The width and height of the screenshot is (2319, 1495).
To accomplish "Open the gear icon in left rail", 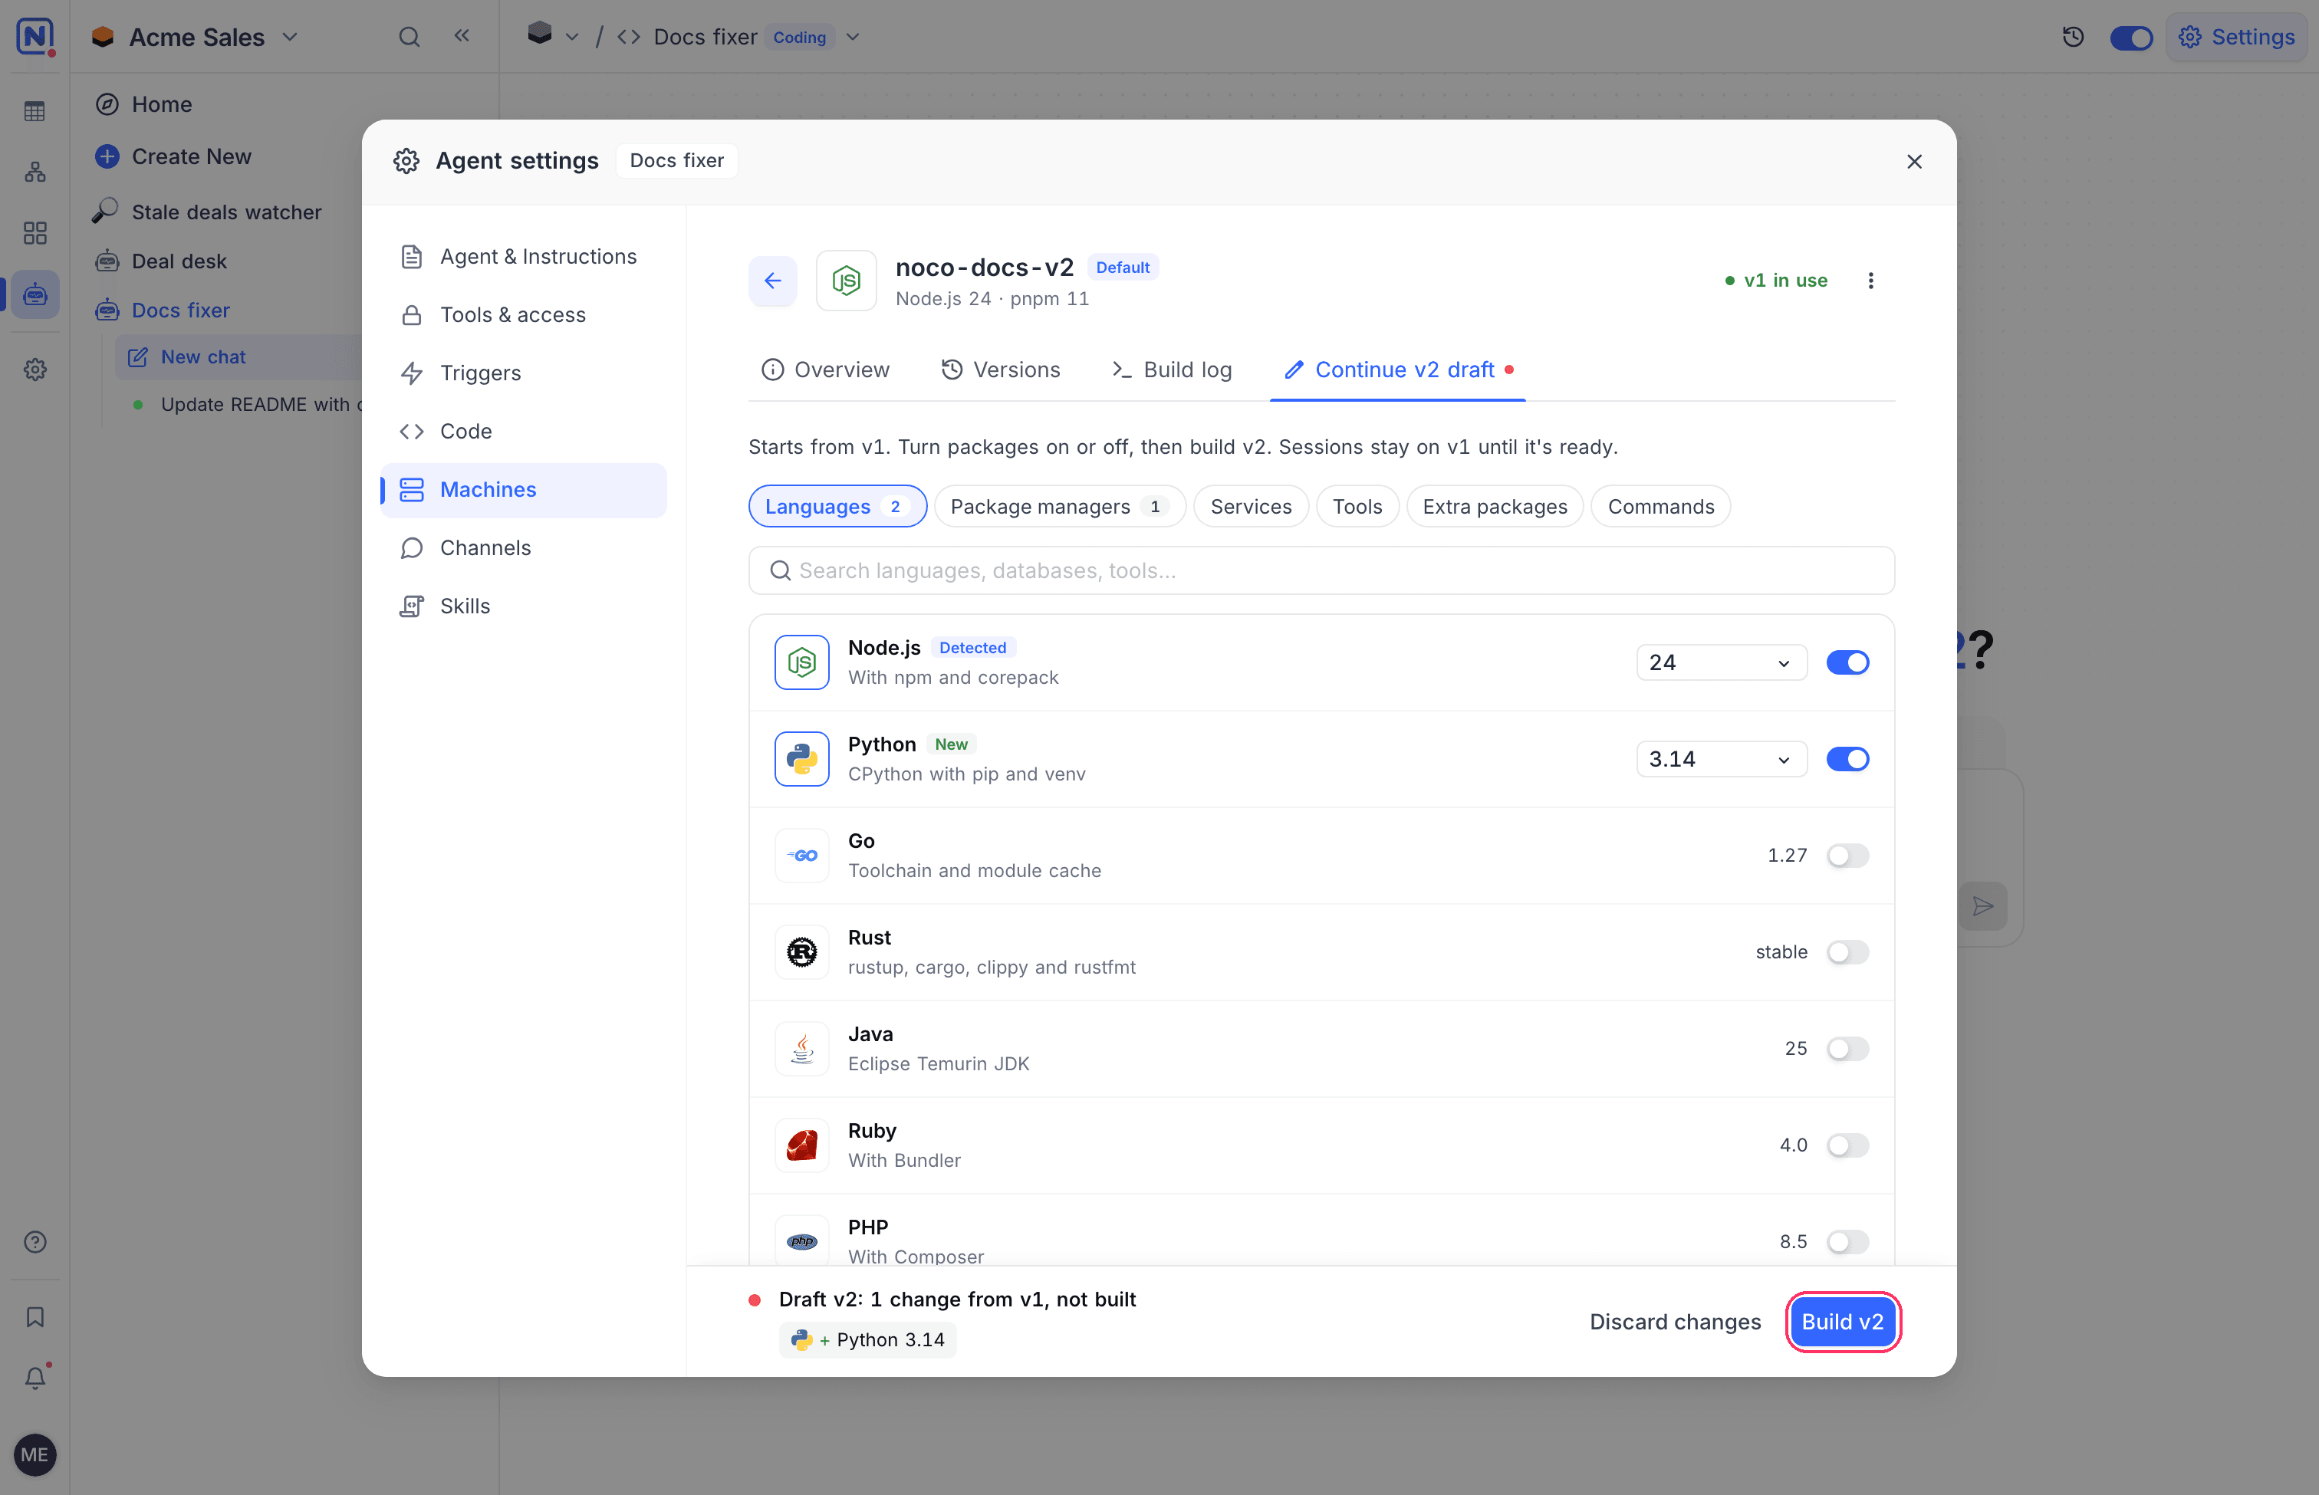I will [x=35, y=369].
